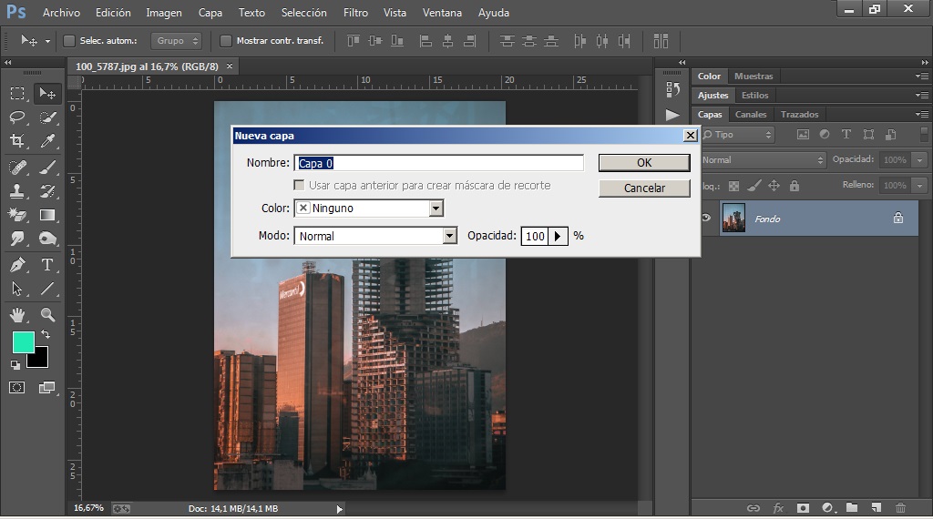This screenshot has width=933, height=519.
Task: Select the Gradient tool
Action: coord(47,215)
